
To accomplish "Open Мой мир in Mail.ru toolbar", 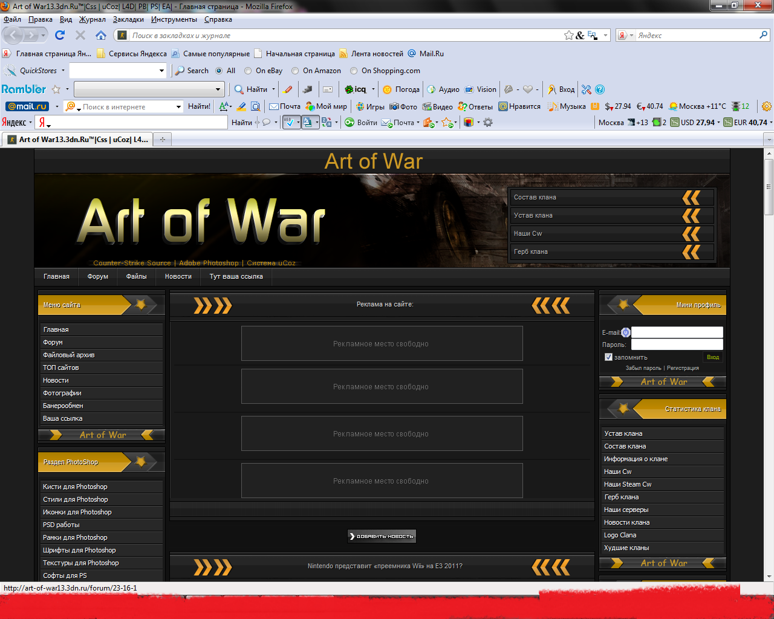I will coord(327,106).
